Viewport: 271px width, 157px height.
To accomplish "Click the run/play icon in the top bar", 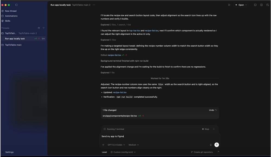I will point(229,5).
